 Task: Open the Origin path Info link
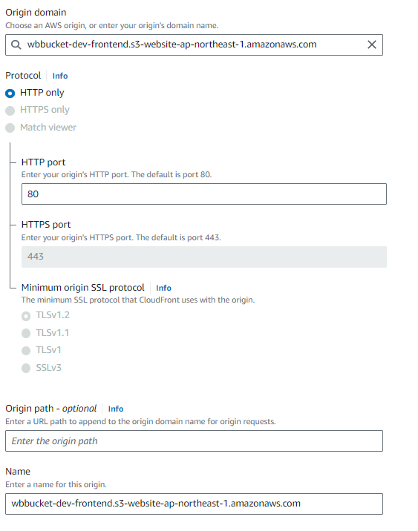[116, 409]
